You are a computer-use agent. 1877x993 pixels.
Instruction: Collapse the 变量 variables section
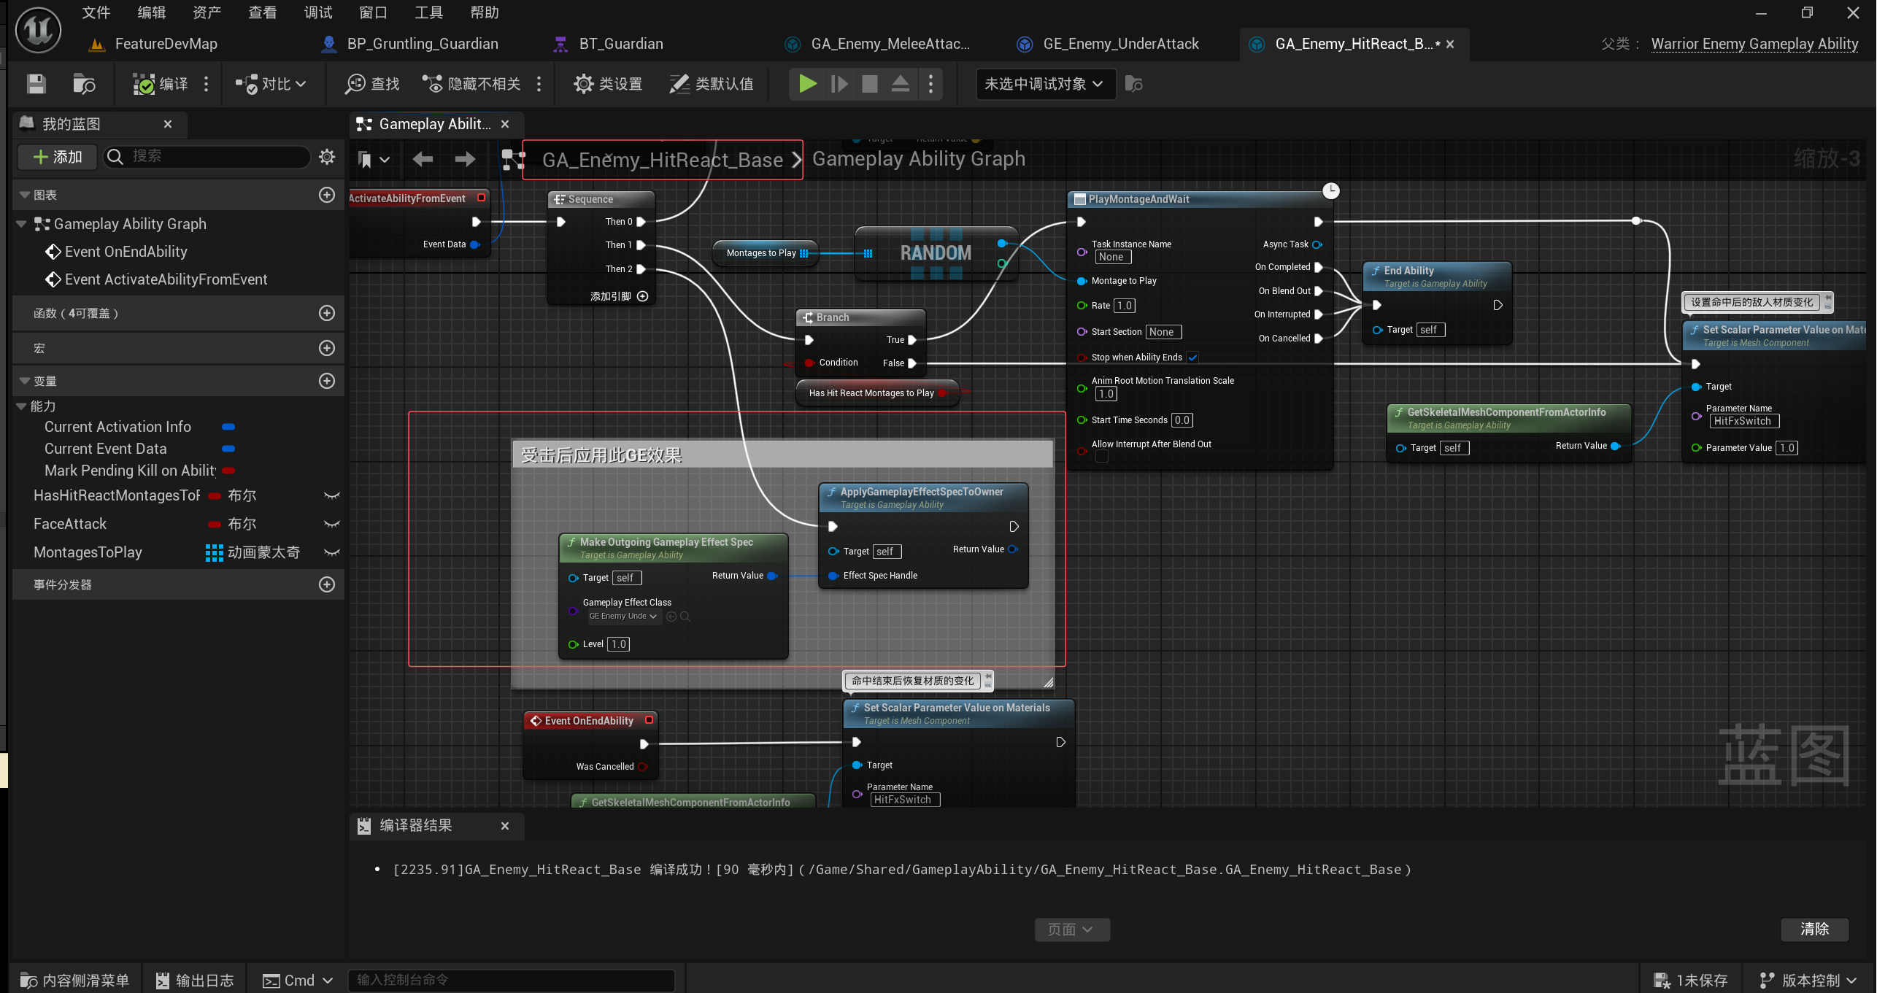point(26,381)
